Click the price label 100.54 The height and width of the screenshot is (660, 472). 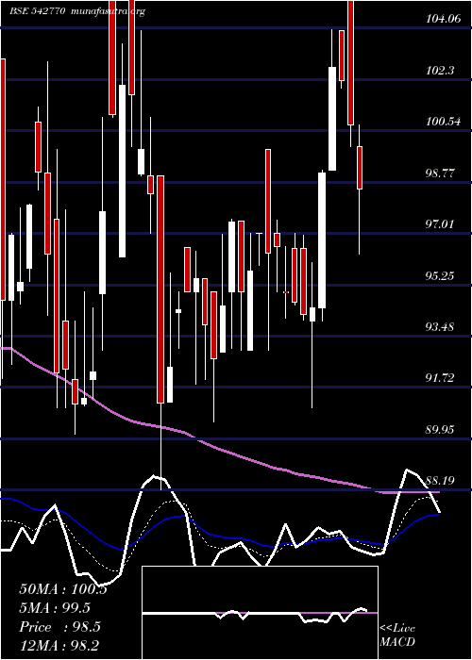[x=444, y=122]
